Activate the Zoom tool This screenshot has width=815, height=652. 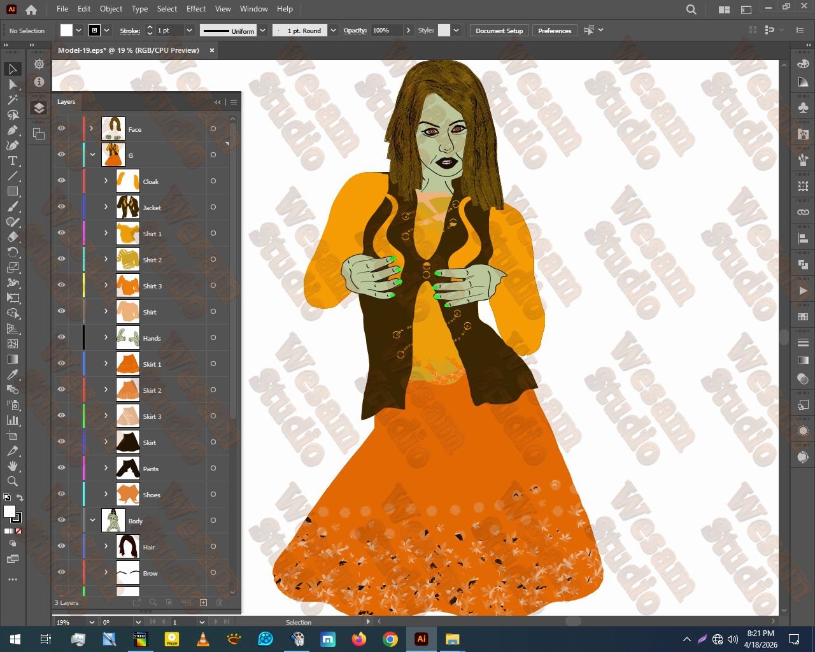pyautogui.click(x=12, y=481)
